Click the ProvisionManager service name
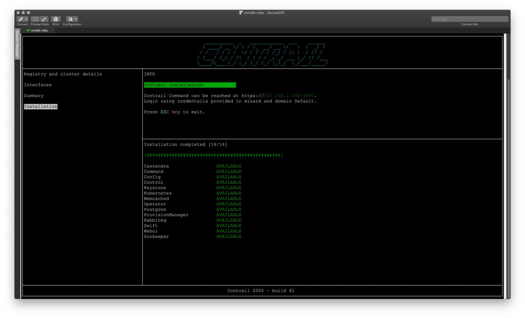This screenshot has height=318, width=525. coord(166,215)
